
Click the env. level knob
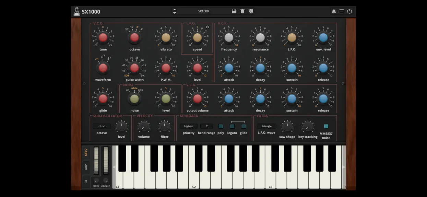[323, 37]
